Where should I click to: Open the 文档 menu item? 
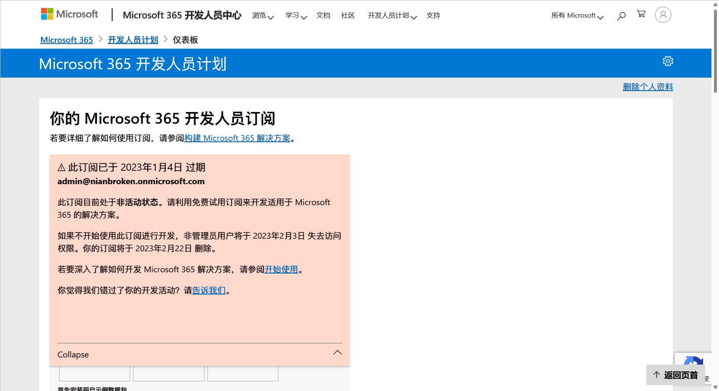tap(323, 16)
